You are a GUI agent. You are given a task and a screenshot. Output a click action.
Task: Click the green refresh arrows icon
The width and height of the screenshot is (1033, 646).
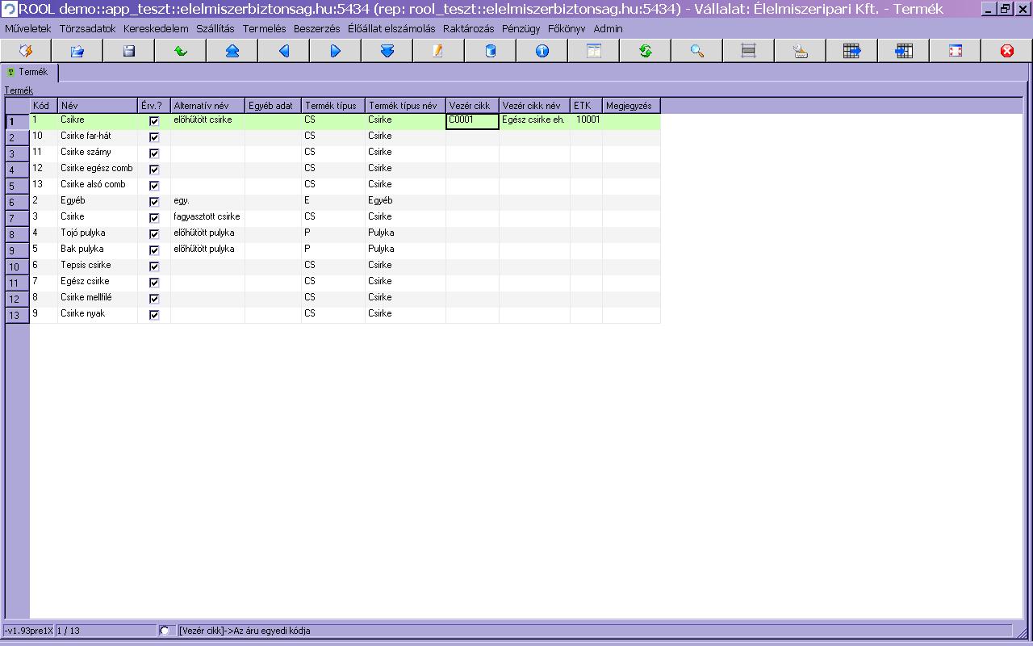coord(645,51)
